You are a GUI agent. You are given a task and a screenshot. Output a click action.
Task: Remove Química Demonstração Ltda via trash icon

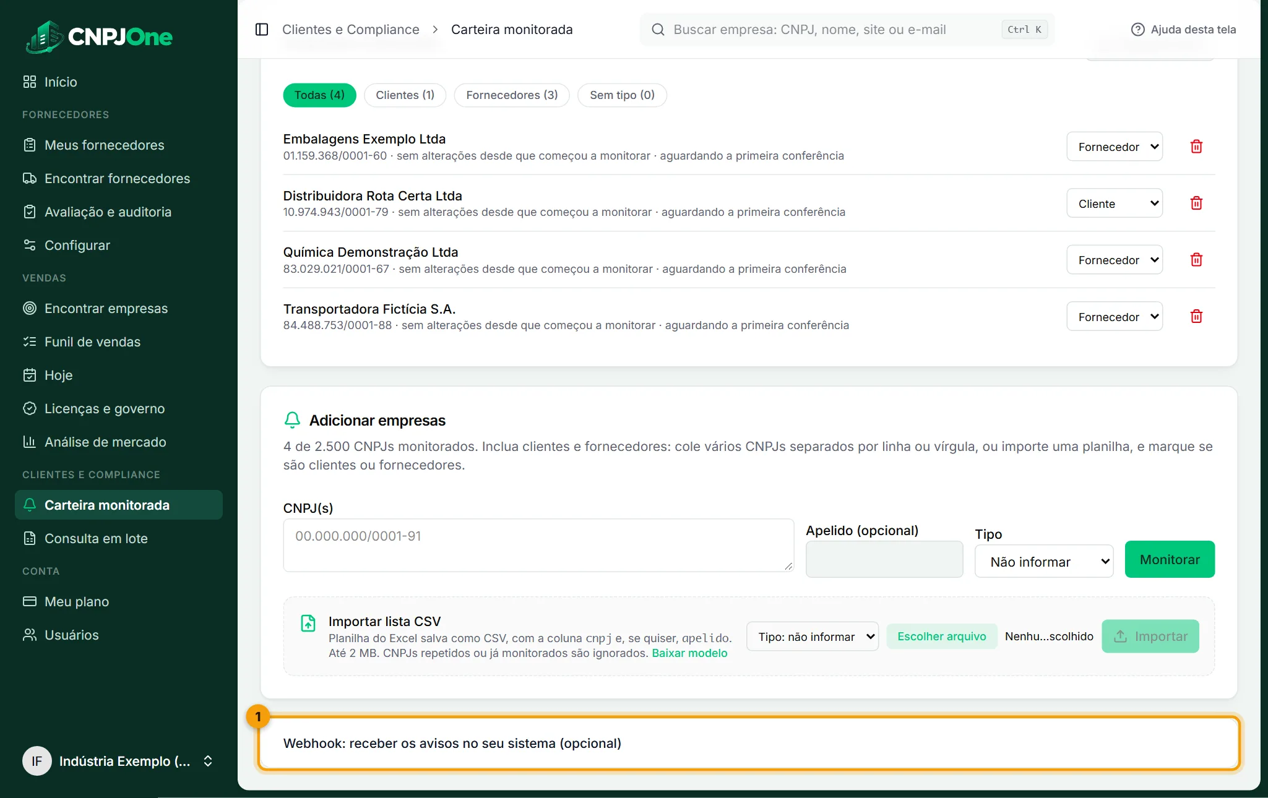(1196, 260)
